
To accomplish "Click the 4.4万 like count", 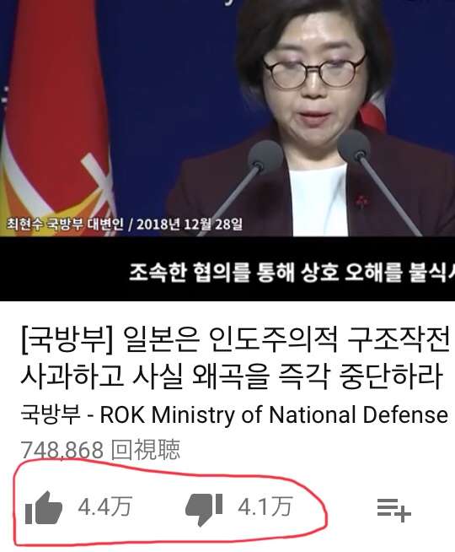I will click(105, 507).
